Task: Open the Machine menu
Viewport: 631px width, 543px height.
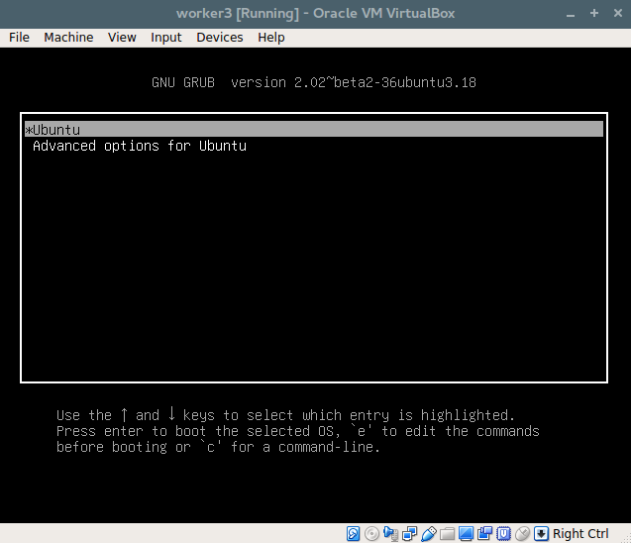Action: coord(68,38)
